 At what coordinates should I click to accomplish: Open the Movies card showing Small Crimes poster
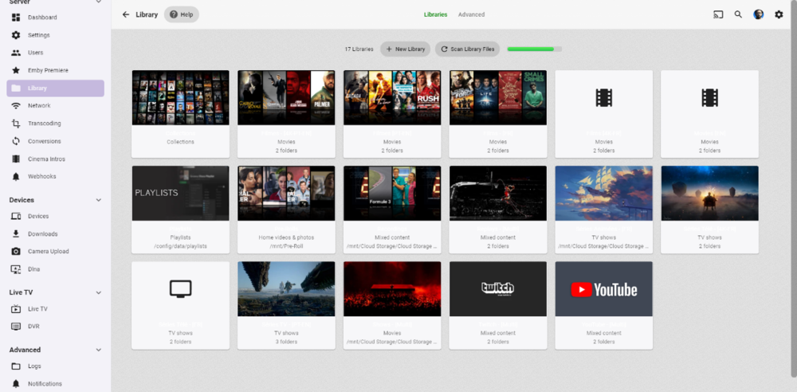pos(498,114)
